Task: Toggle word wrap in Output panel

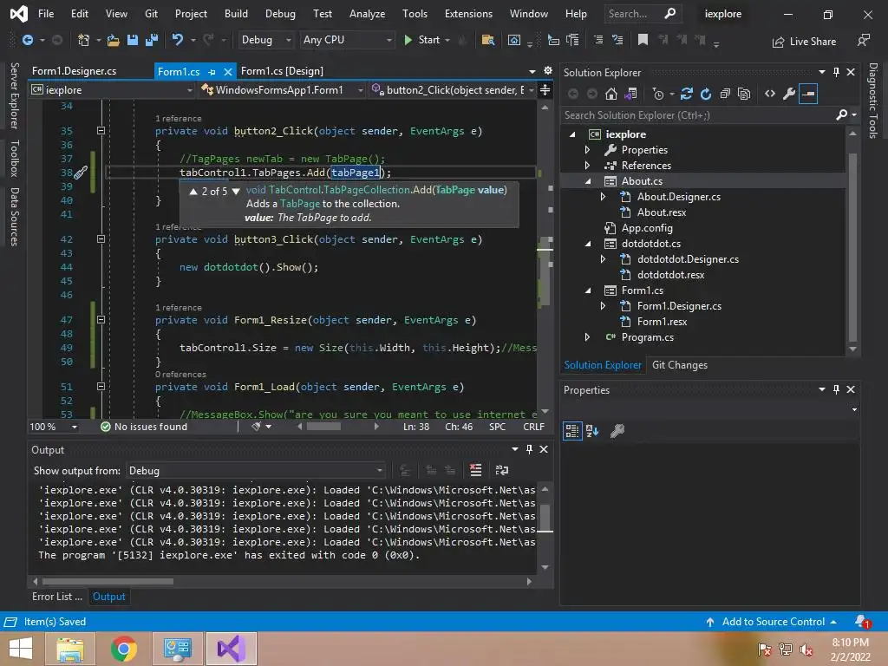Action: (x=501, y=470)
